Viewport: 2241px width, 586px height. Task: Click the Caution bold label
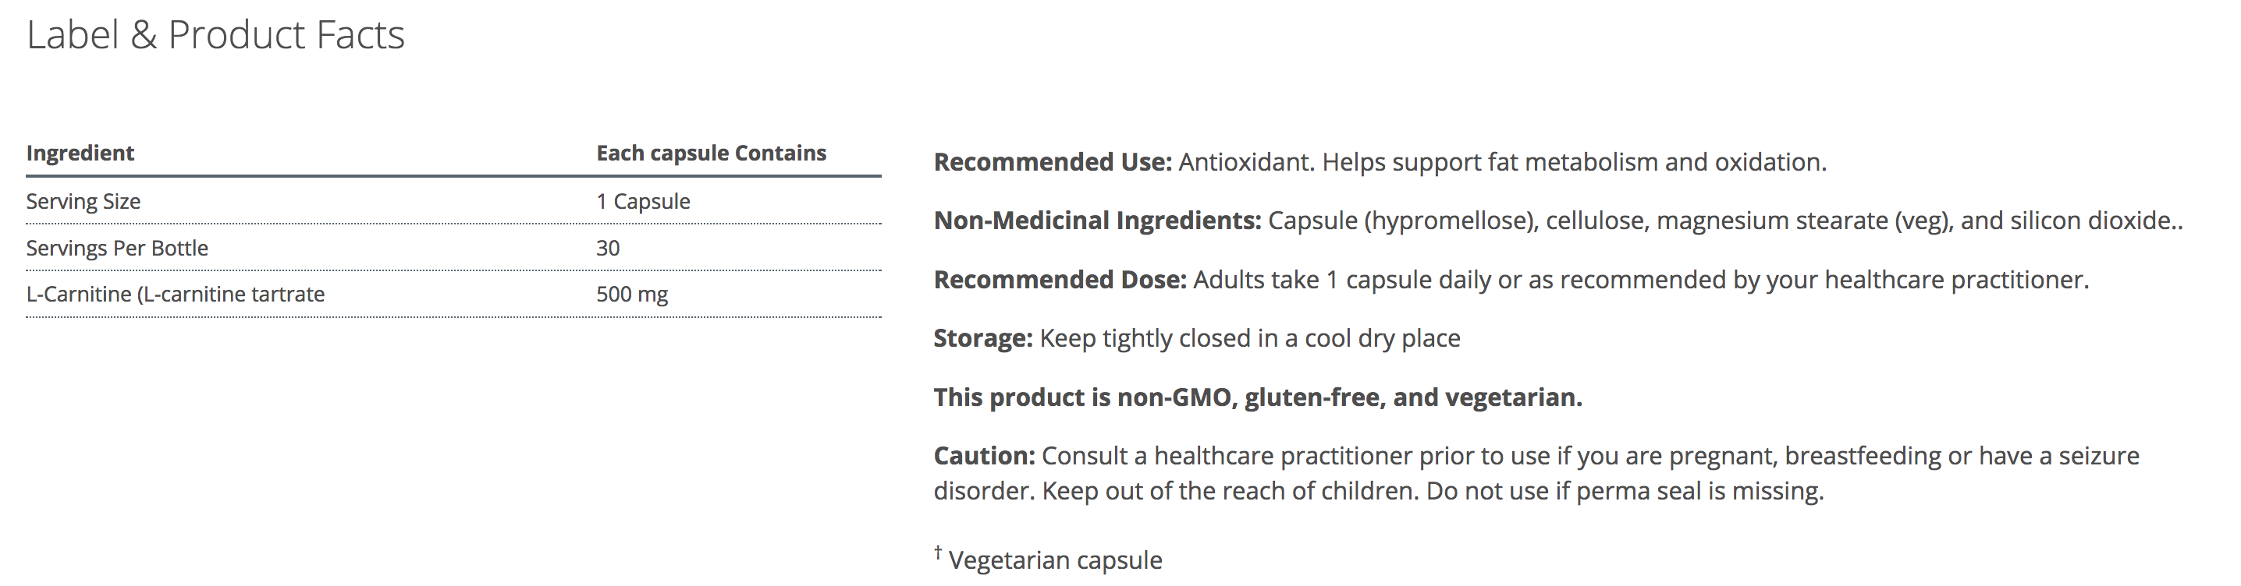pyautogui.click(x=984, y=456)
